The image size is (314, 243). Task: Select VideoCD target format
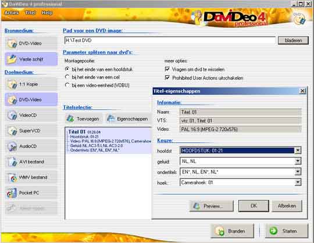pyautogui.click(x=31, y=115)
